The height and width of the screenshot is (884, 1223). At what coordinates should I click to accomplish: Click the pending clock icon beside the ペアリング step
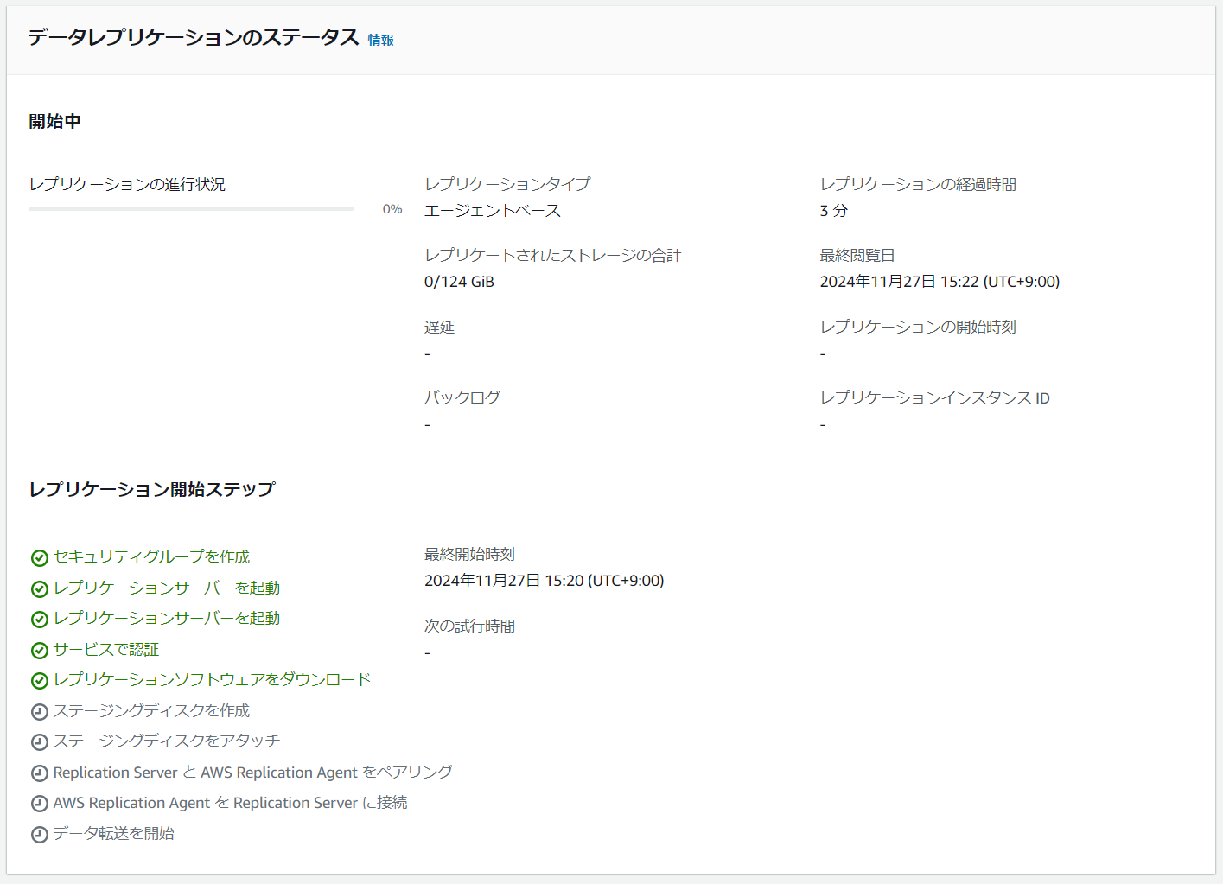coord(39,773)
